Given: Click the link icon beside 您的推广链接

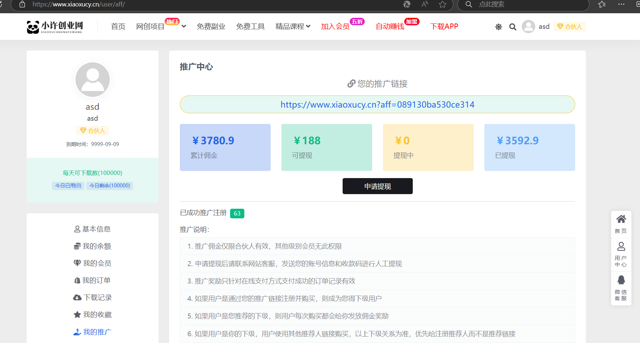Looking at the screenshot, I should click(351, 83).
